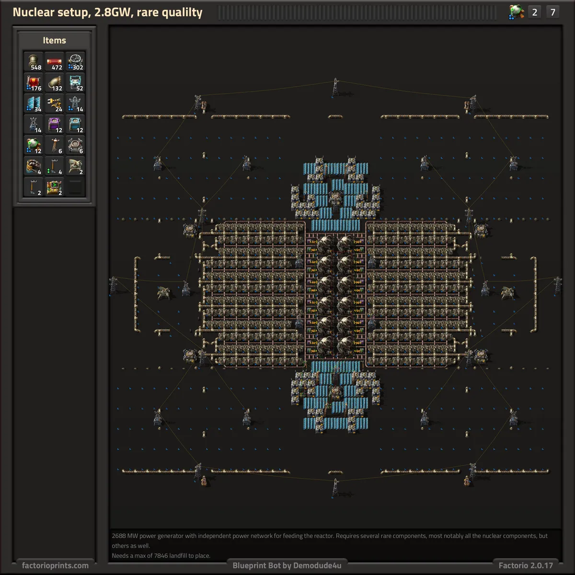The height and width of the screenshot is (575, 575).
Task: Click 'Needs a max of 7846 landfill' line
Action: click(x=161, y=556)
